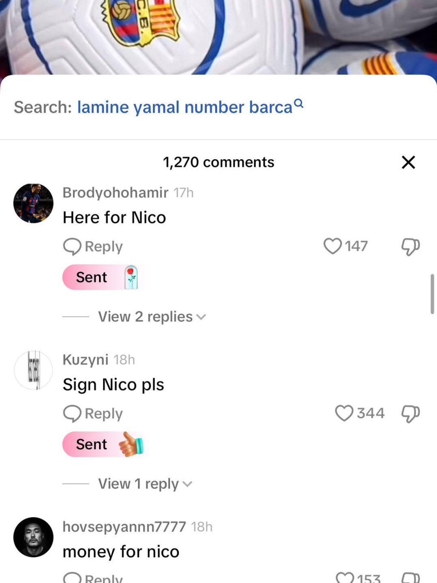Expand "View 2 replies" under Brodyohohamir
The width and height of the screenshot is (437, 583).
click(x=152, y=317)
